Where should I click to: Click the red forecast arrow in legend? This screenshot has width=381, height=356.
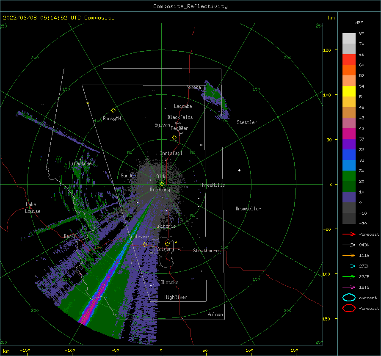pyautogui.click(x=349, y=234)
